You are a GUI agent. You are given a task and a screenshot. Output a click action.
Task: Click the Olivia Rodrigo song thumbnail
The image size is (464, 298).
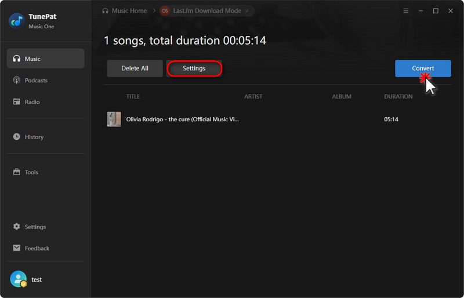[114, 119]
